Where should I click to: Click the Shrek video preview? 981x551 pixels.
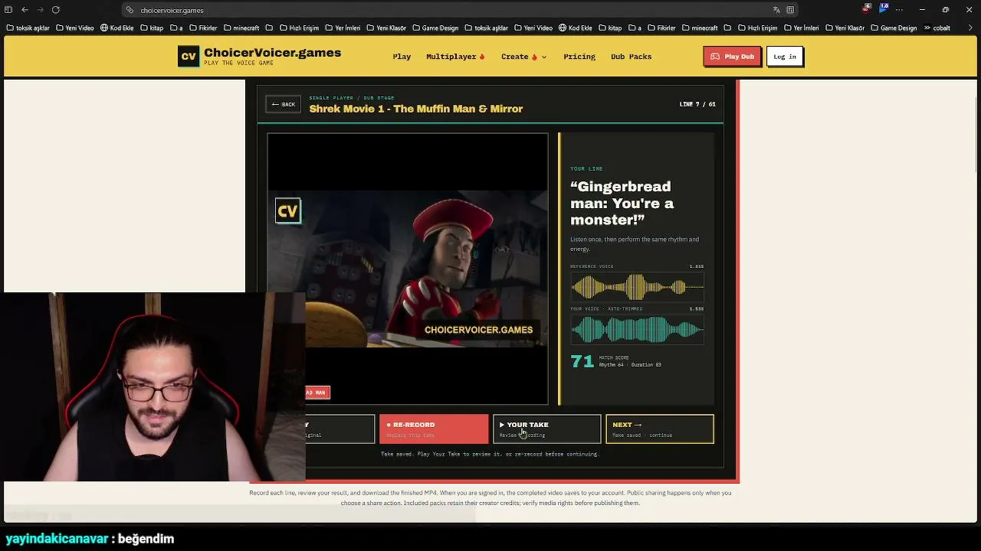[x=408, y=269]
